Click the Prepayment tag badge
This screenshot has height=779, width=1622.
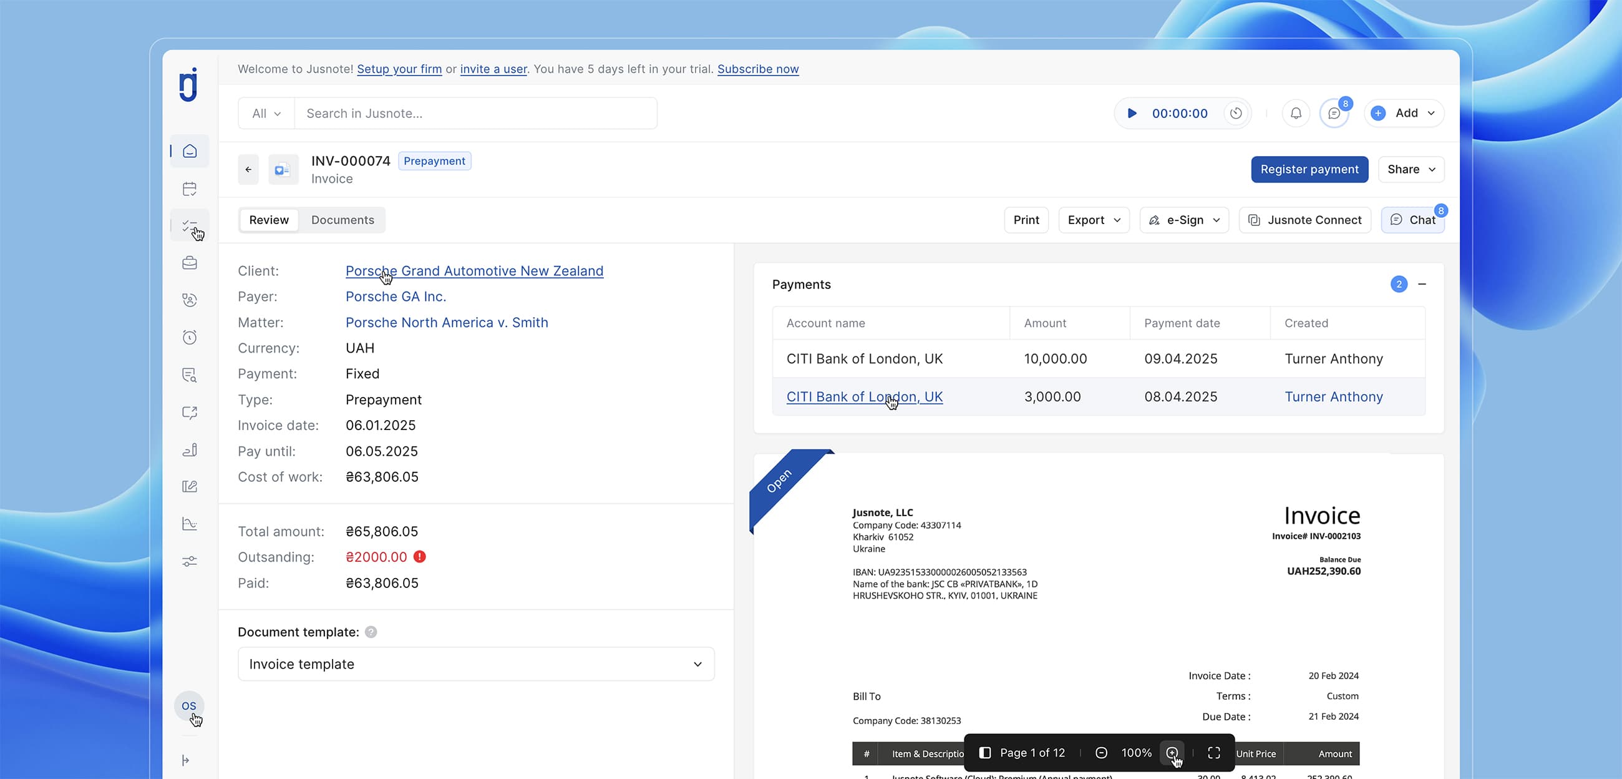pyautogui.click(x=434, y=160)
